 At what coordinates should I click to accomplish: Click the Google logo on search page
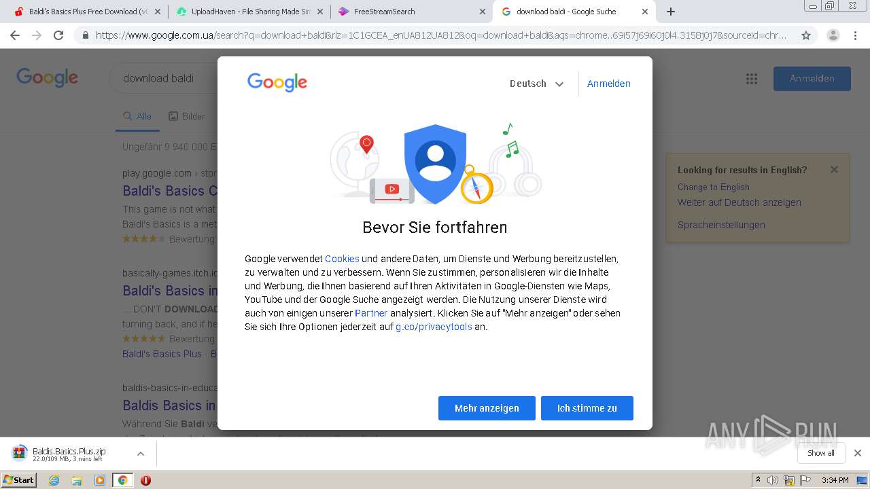[x=48, y=77]
